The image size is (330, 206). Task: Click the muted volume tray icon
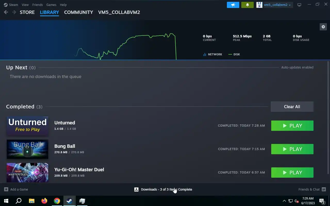[297, 201]
